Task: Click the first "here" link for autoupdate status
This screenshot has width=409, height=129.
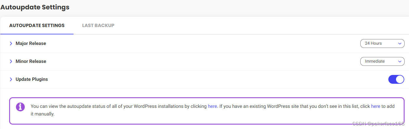Action: (x=212, y=106)
